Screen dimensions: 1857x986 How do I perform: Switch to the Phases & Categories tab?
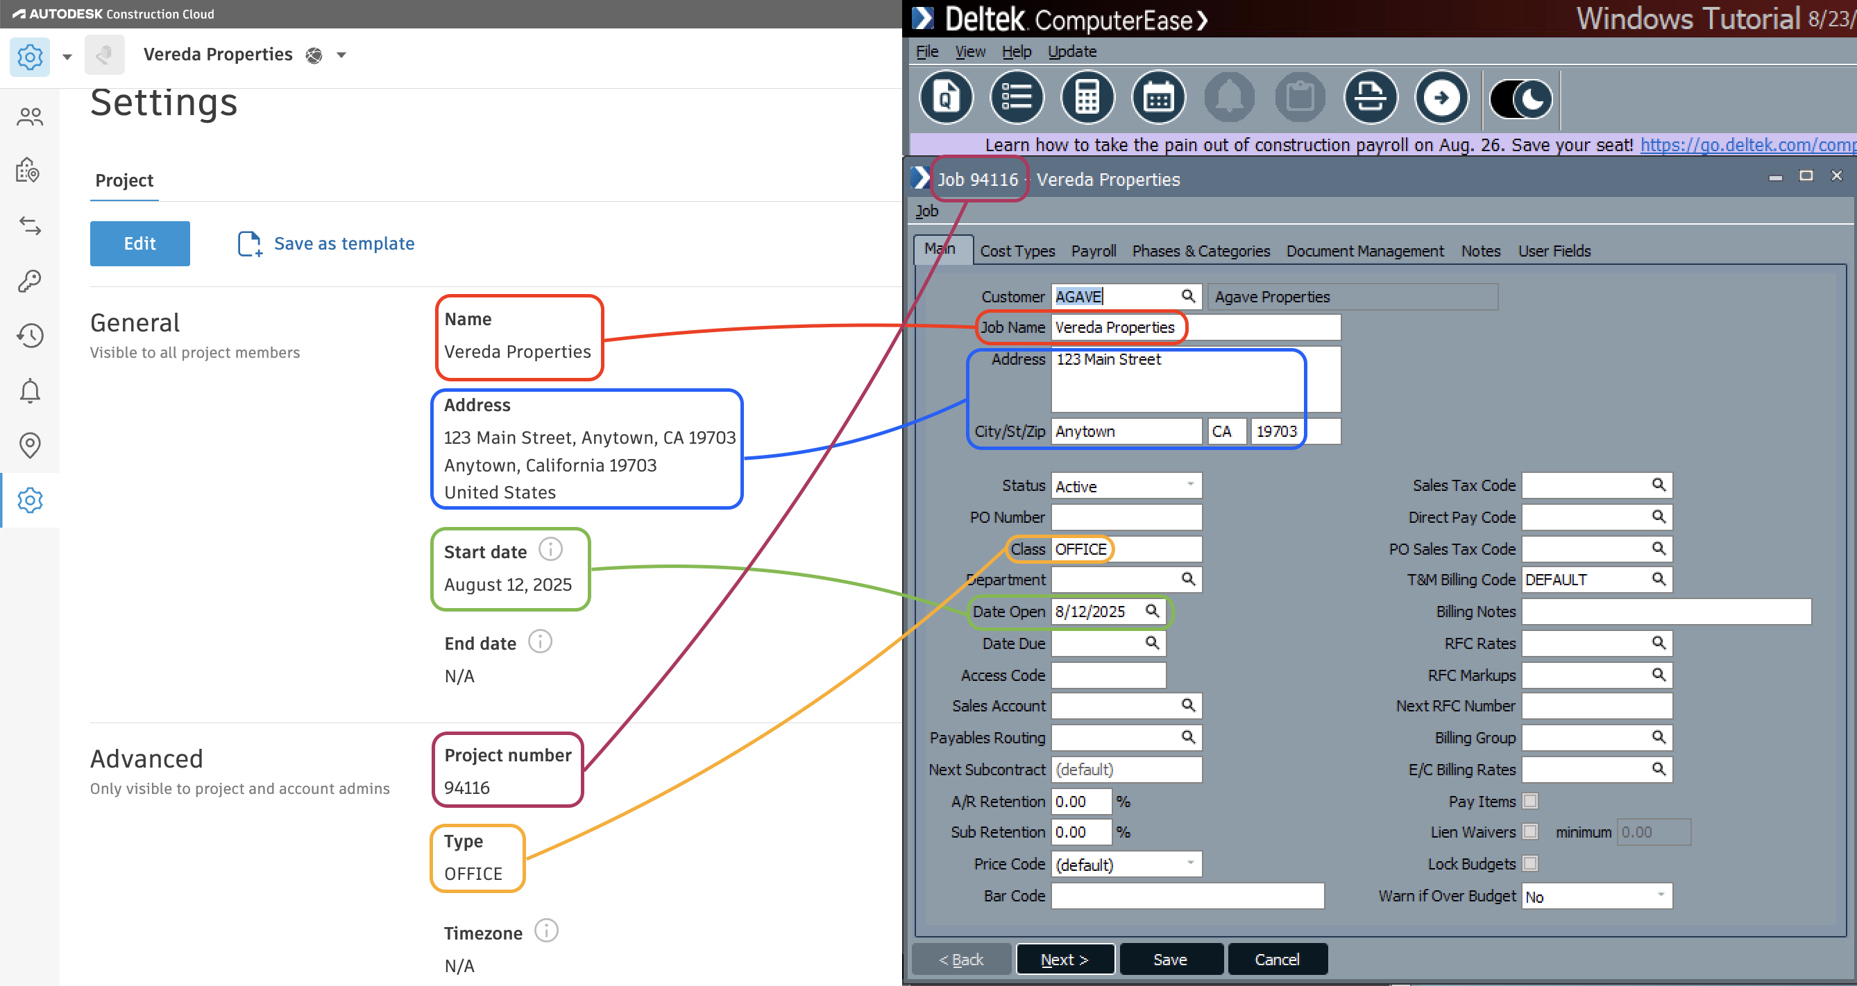(1201, 250)
